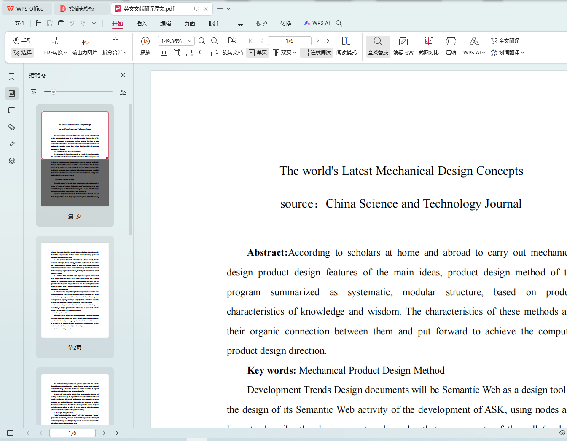
Task: Switch to the hand tool
Action: [22, 41]
